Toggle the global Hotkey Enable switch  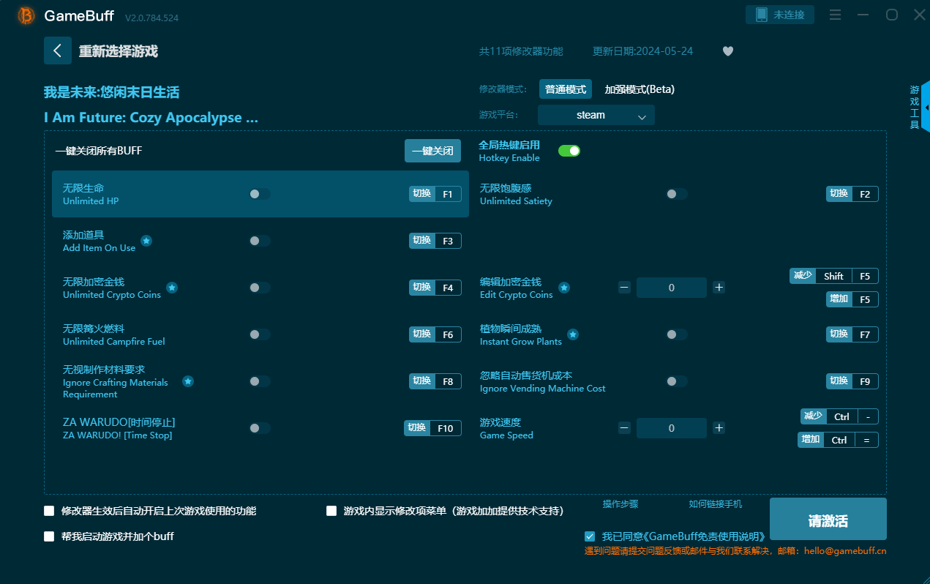pos(569,151)
